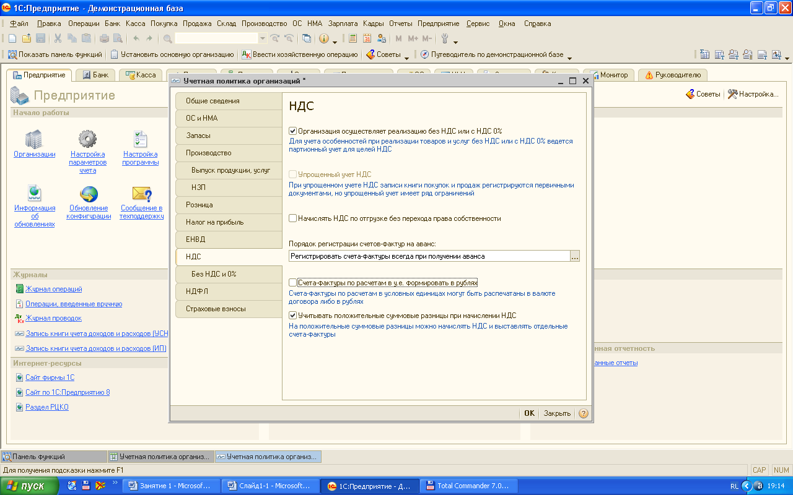
Task: Uncheck реализацию без НДС или с НДС 0%
Action: pyautogui.click(x=293, y=131)
